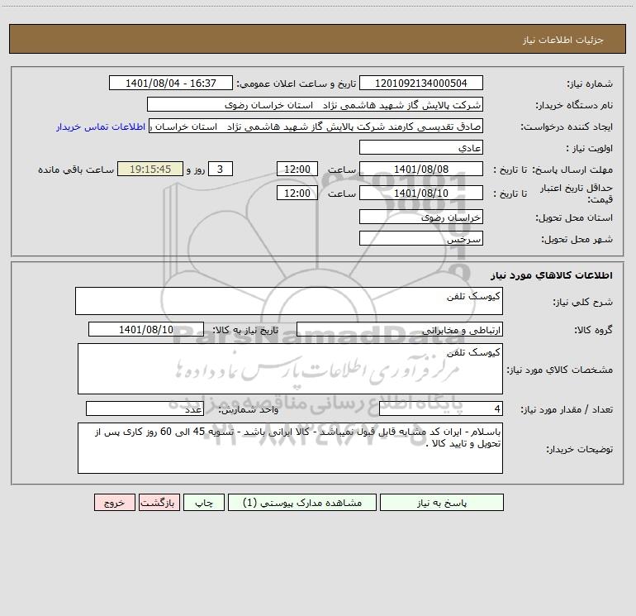Click the delivery city field سرخس
Viewport: 636px width, 616px height.
pyautogui.click(x=421, y=238)
